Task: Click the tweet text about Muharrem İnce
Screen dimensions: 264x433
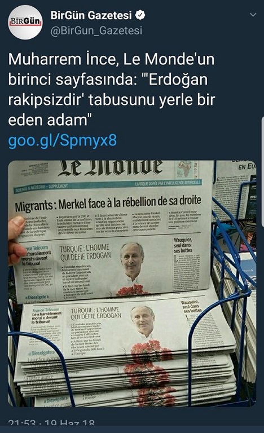Action: coord(112,90)
